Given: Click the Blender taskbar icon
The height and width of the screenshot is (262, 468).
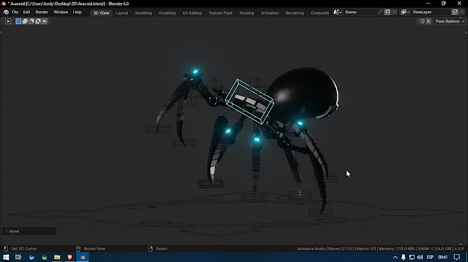Looking at the screenshot, I should tap(83, 257).
